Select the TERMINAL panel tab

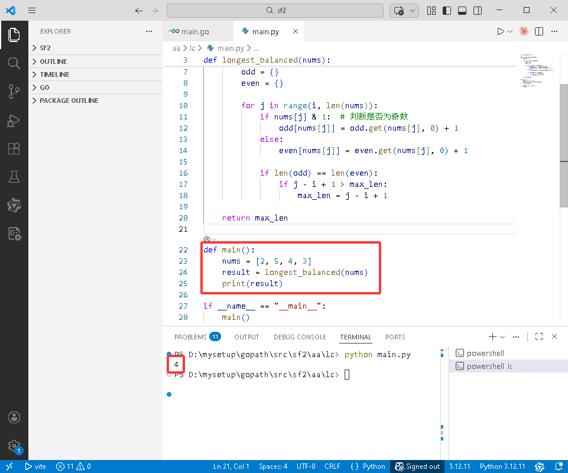click(355, 337)
